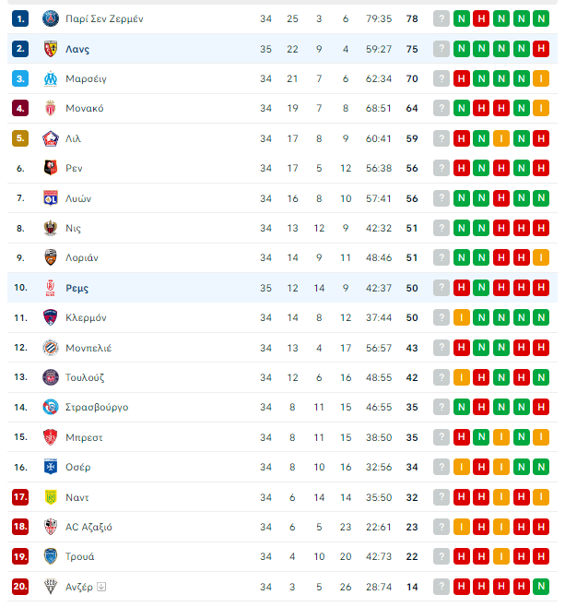This screenshot has width=565, height=607.
Task: Click Marseille's last orange draw result badge
Action: tap(541, 78)
